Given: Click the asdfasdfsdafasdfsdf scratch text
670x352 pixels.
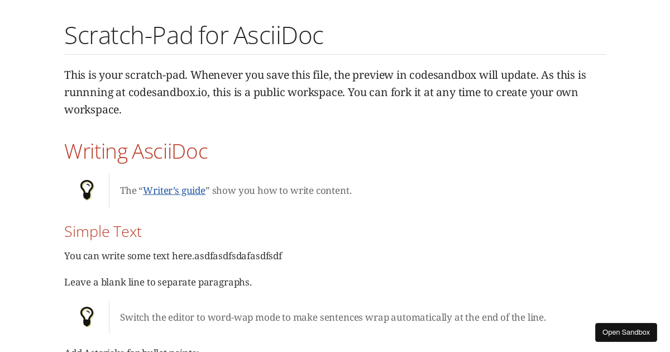Looking at the screenshot, I should pyautogui.click(x=237, y=256).
